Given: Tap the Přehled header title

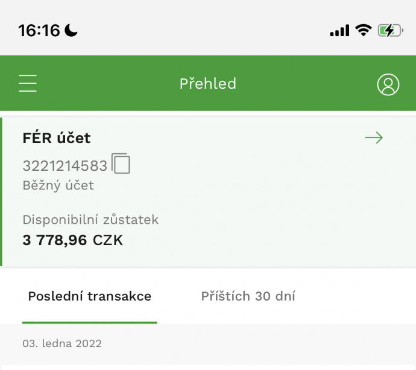Looking at the screenshot, I should (207, 84).
